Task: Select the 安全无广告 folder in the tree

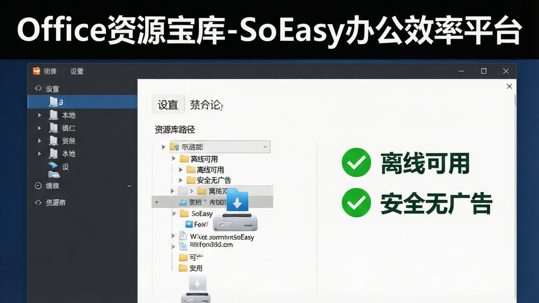Action: (x=214, y=180)
